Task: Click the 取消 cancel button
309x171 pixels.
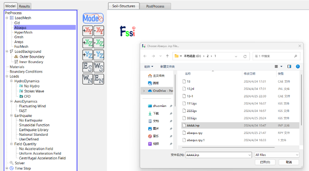Action: (289, 162)
